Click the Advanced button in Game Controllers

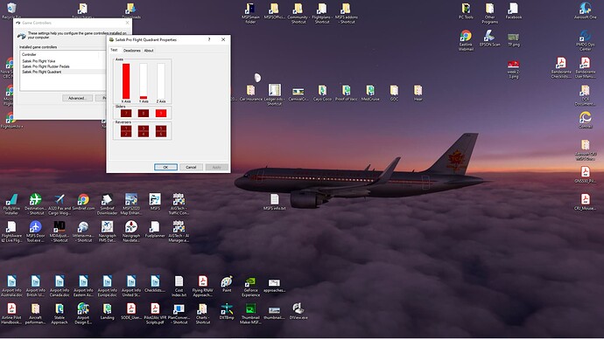77,98
